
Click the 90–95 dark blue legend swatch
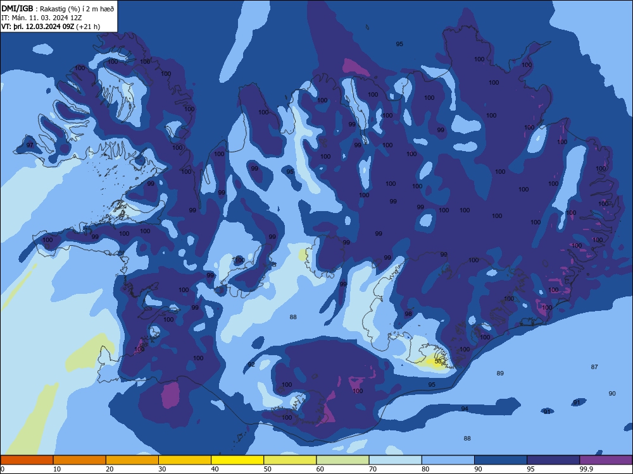click(x=501, y=460)
